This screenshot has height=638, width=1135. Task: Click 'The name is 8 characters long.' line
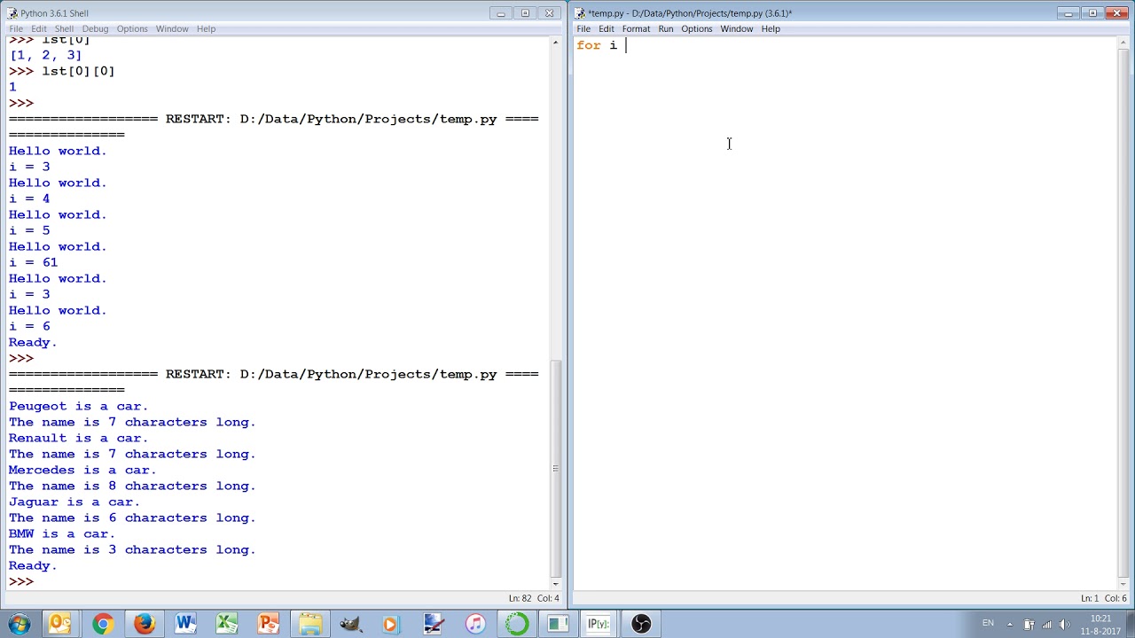(x=132, y=486)
